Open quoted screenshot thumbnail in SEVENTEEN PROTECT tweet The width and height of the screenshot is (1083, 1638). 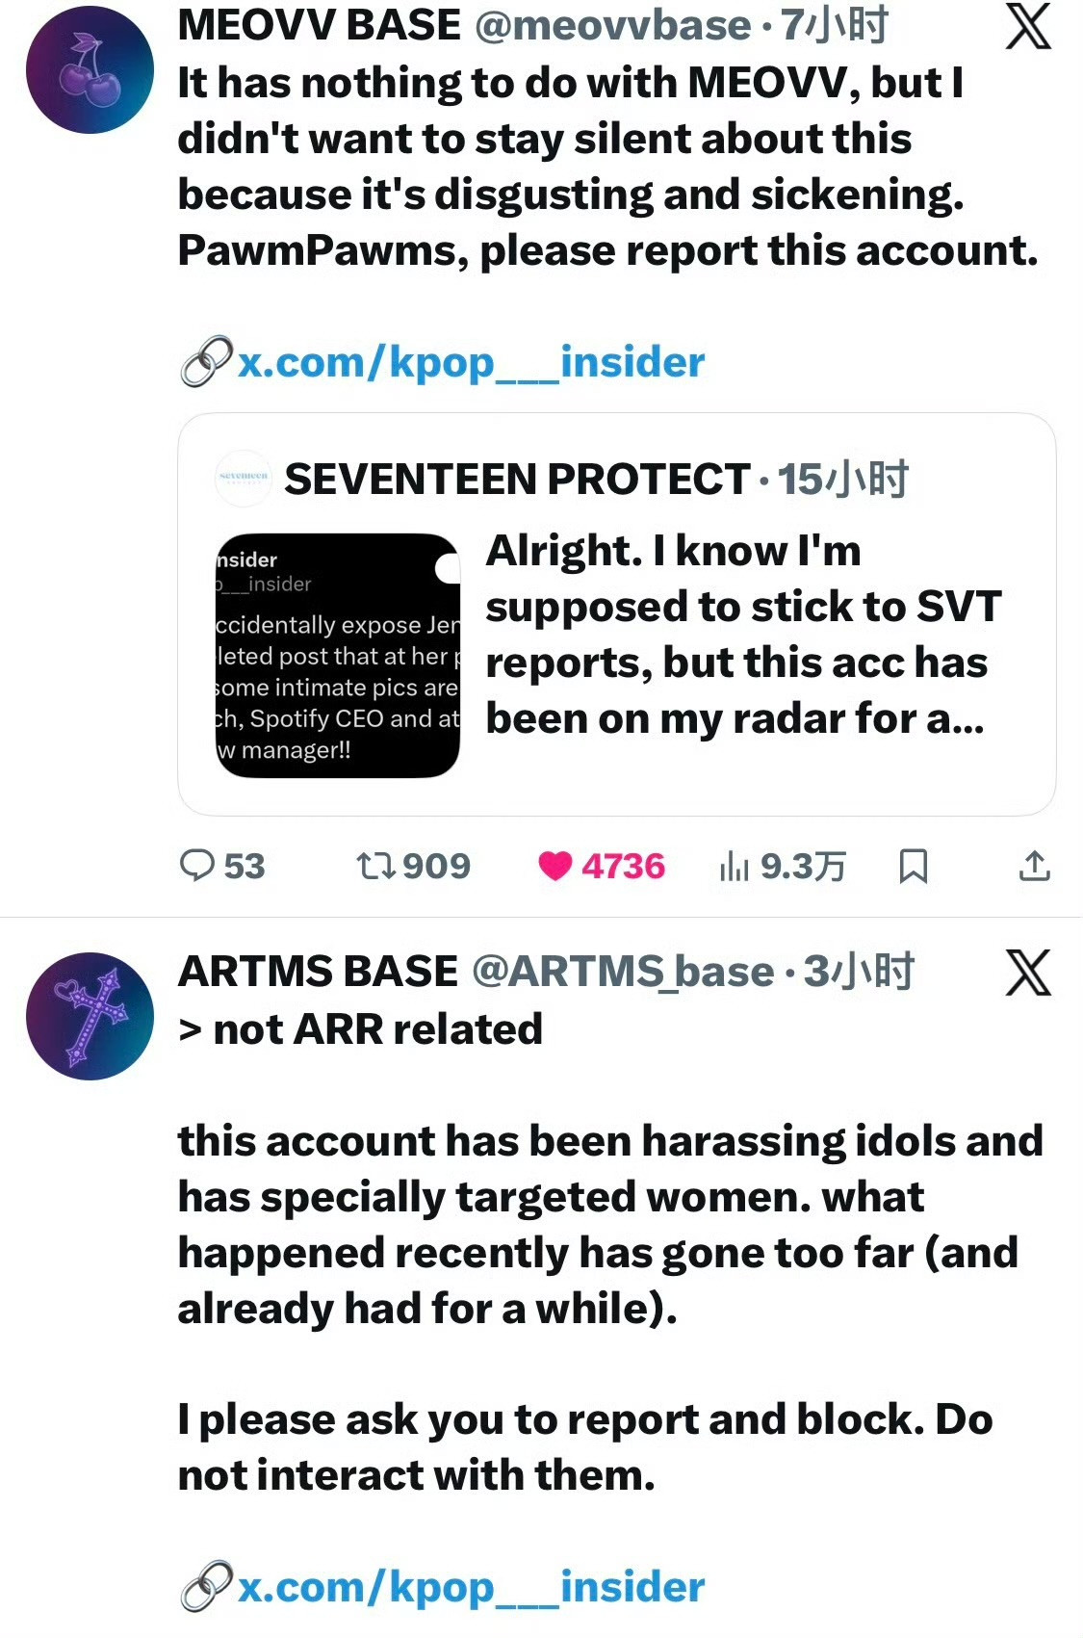click(338, 655)
